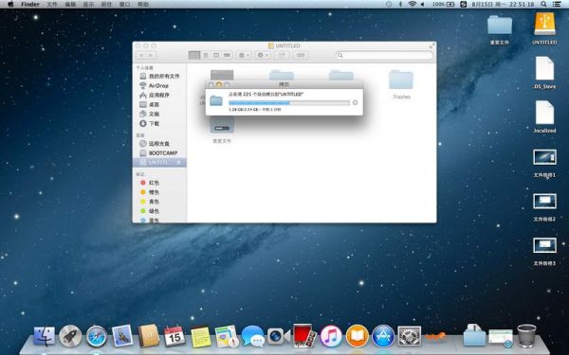The height and width of the screenshot is (355, 569).
Task: Launch Safari from the Dock
Action: pyautogui.click(x=97, y=336)
